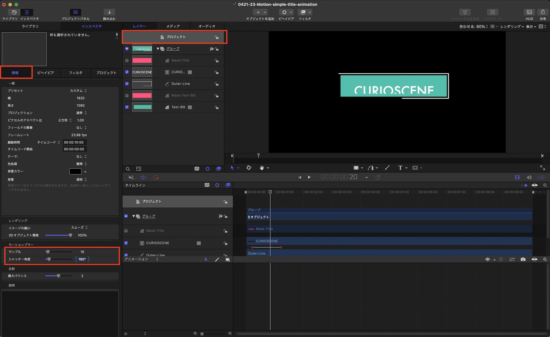Switch to the ビヘイビア inspector tab

(46, 73)
